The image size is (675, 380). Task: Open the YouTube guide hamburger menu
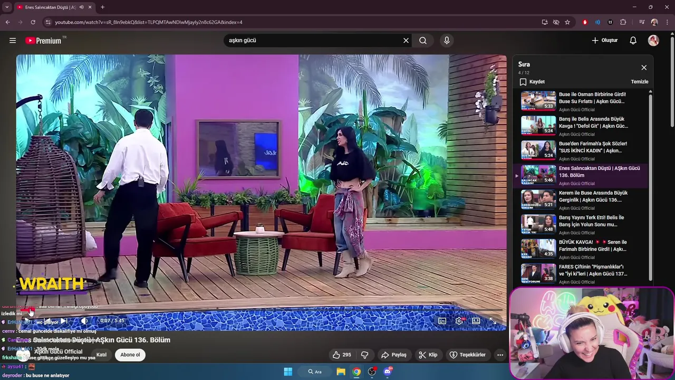pyautogui.click(x=13, y=41)
